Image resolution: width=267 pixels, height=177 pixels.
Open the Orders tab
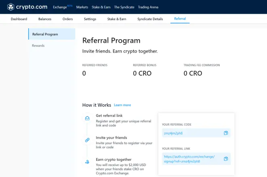67,19
